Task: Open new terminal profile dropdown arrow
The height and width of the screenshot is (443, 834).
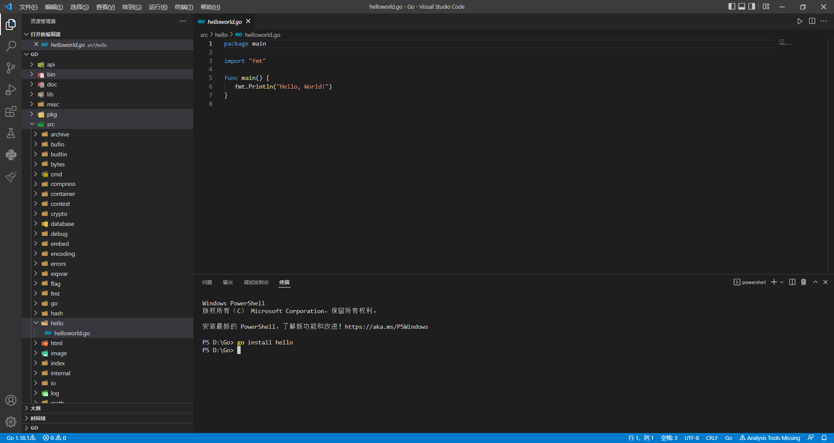Action: [782, 282]
